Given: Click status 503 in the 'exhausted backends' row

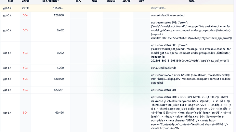Looking at the screenshot, I should (25, 68).
